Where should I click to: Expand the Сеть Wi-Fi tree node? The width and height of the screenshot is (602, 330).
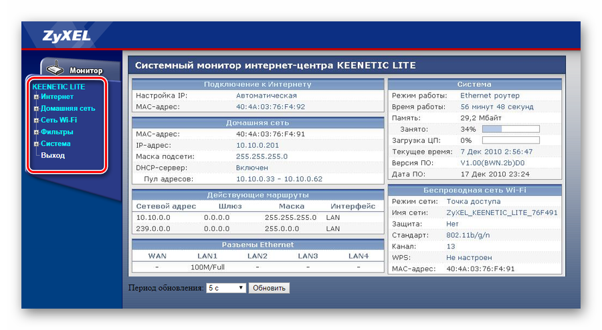(36, 120)
